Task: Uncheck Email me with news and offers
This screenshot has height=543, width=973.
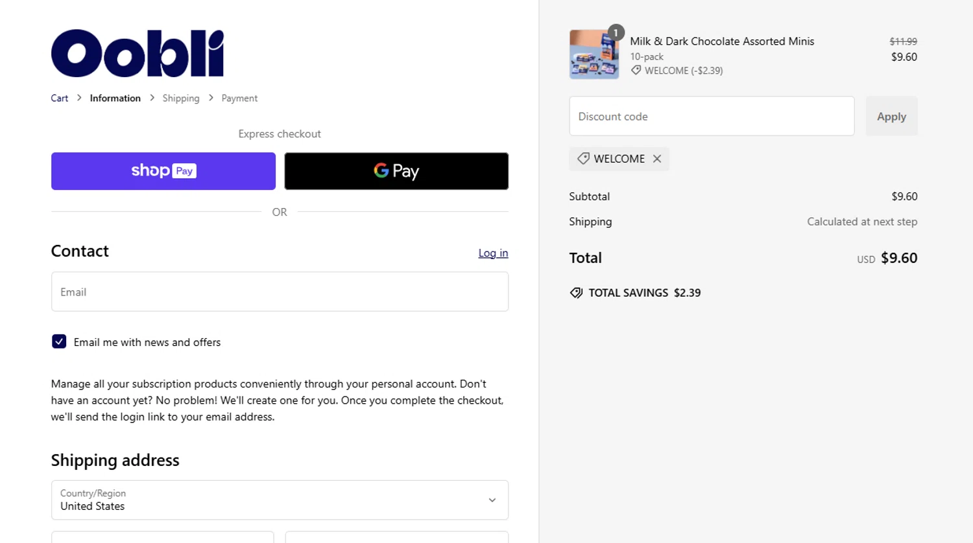Action: click(59, 341)
